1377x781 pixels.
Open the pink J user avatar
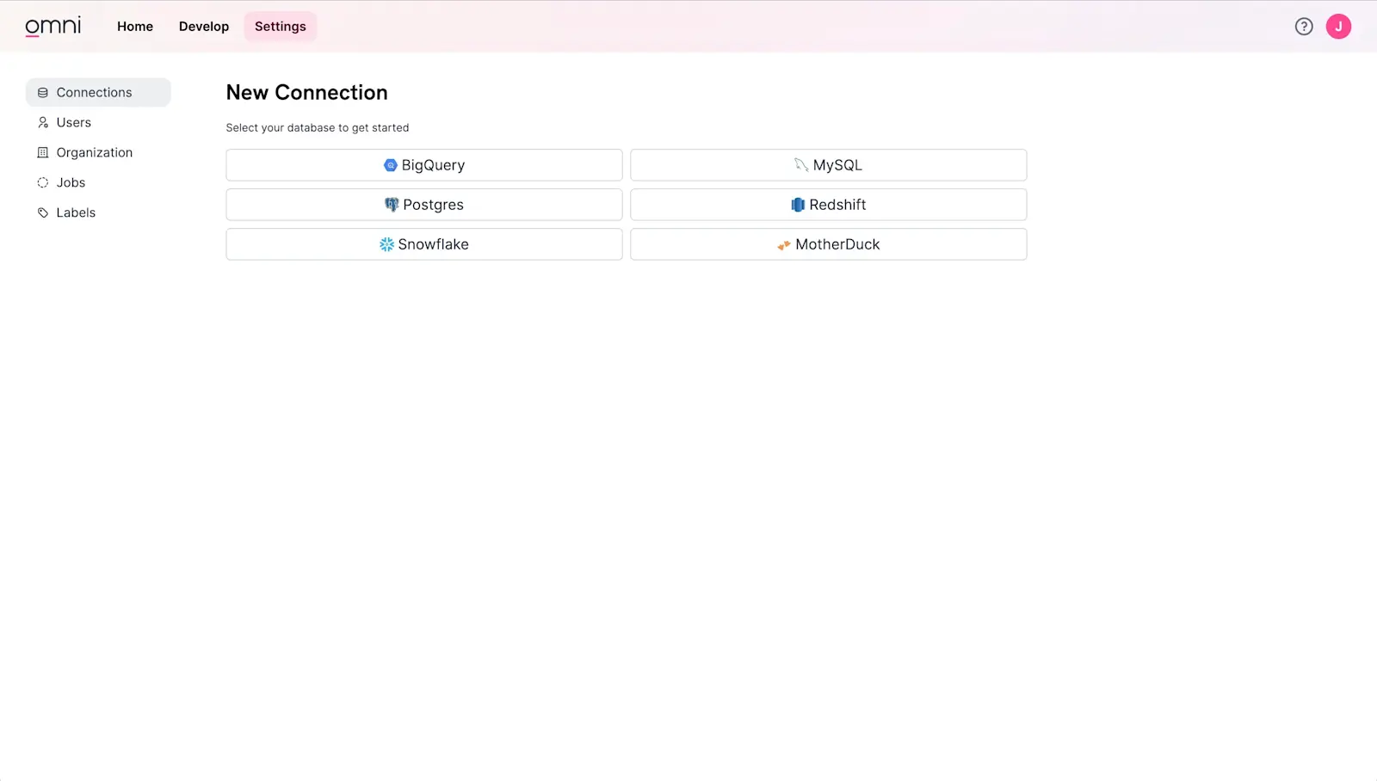(x=1338, y=27)
